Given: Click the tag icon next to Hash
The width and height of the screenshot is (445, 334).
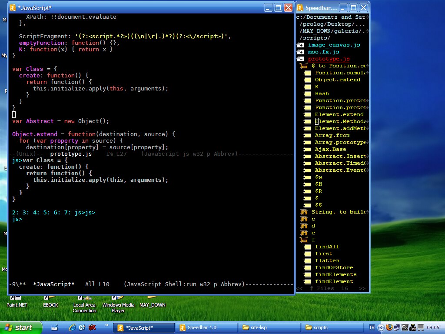Looking at the screenshot, I should click(x=307, y=94).
